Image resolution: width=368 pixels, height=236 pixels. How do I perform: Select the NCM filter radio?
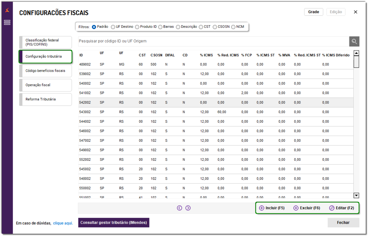[x=233, y=27]
